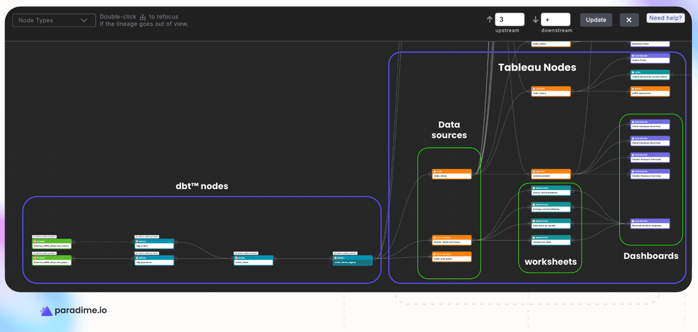
Task: Collapse downstream handle of stg_orders node
Action: pyautogui.click(x=176, y=242)
